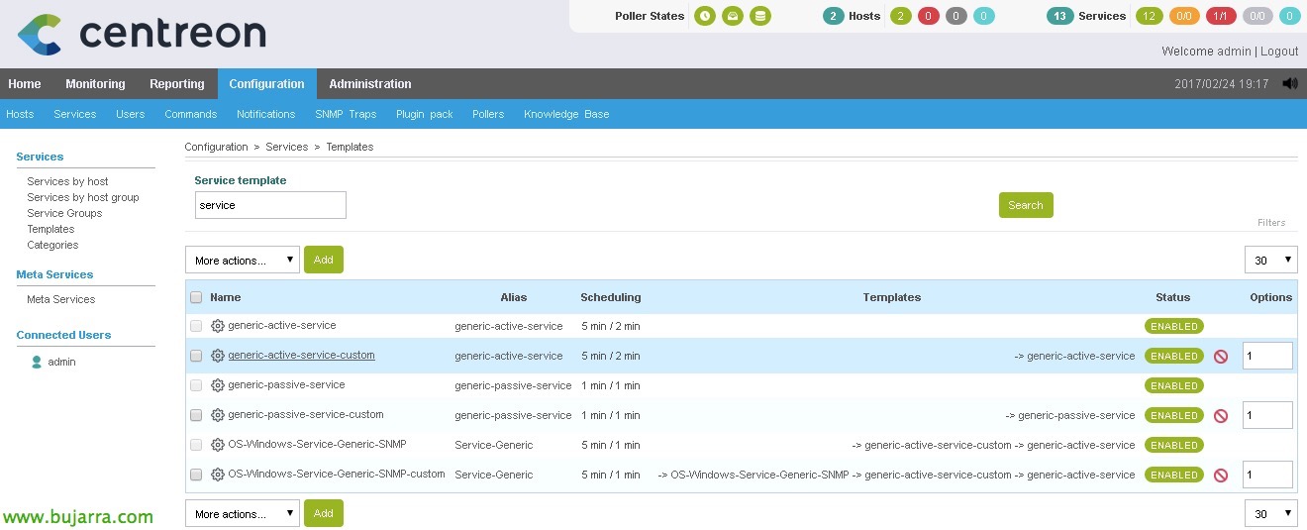The height and width of the screenshot is (530, 1307).
Task: Click the critical services red counter badge
Action: 1221,16
